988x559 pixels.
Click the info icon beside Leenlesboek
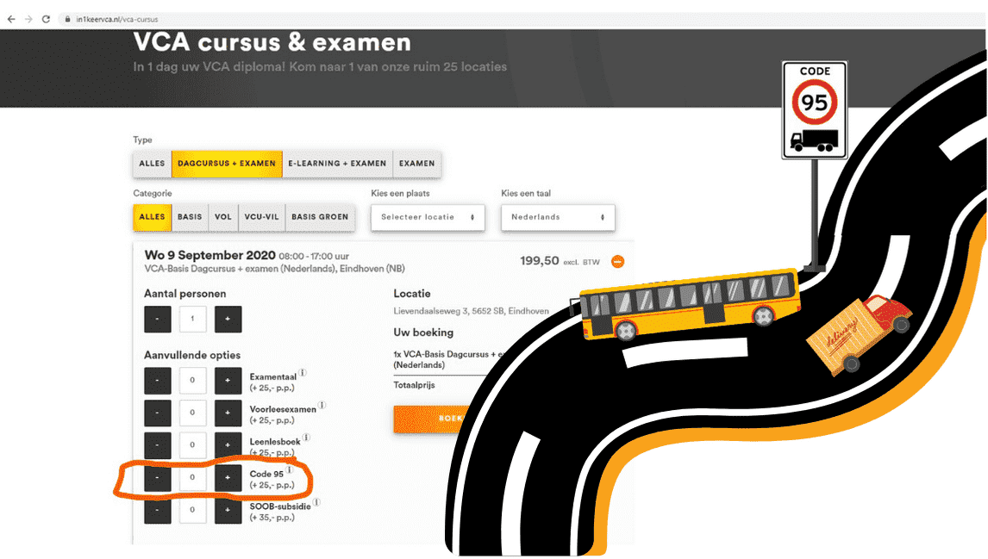[306, 438]
